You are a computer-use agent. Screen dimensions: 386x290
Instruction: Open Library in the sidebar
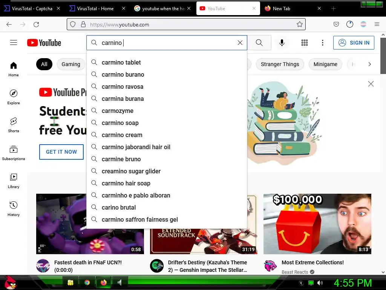tap(14, 181)
